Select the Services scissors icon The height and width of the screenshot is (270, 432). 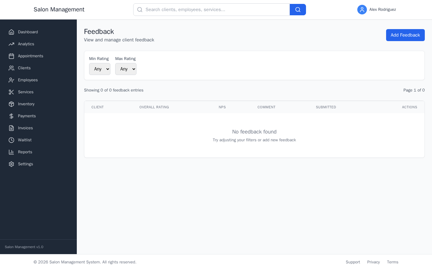pos(11,92)
